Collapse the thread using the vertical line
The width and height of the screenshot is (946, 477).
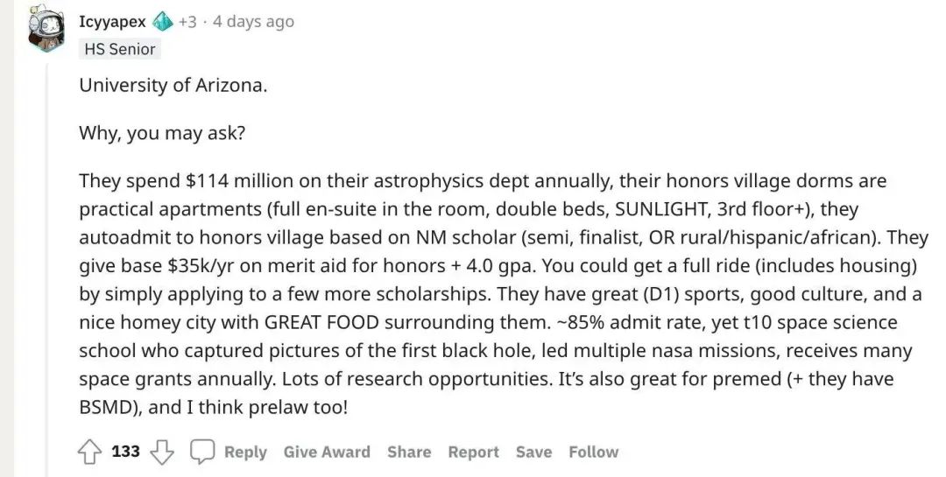coord(47,265)
